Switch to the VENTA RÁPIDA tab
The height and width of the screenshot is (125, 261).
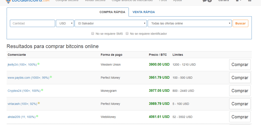pyautogui.click(x=144, y=12)
